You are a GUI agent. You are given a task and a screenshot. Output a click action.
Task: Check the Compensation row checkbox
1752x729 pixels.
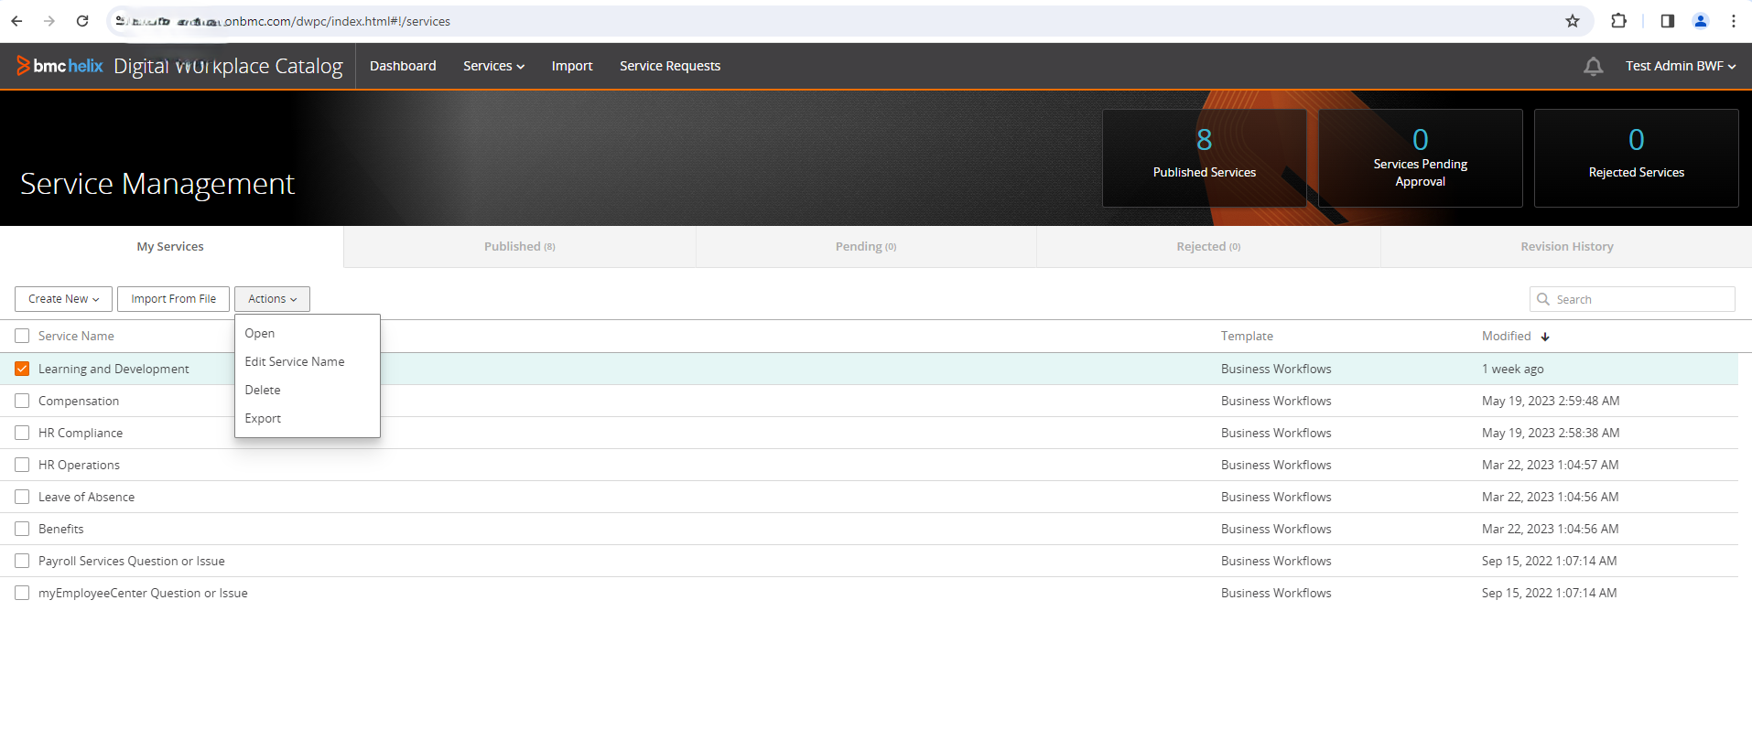tap(22, 401)
